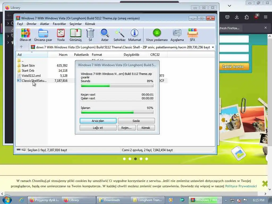Click the Açıqlama (Comment) toolbar icon

point(177,35)
